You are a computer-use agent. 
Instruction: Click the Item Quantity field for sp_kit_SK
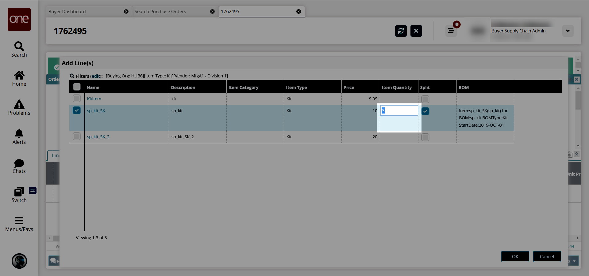pyautogui.click(x=399, y=110)
